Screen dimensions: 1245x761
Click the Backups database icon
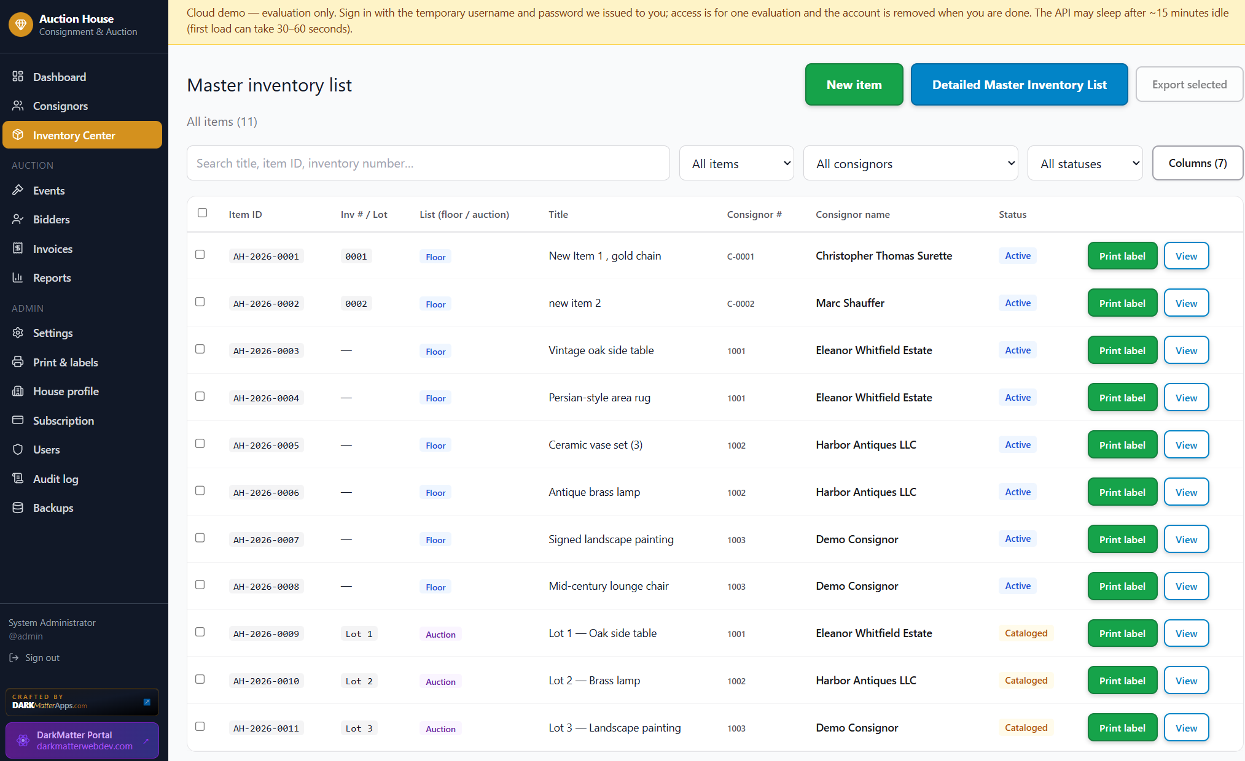point(18,508)
